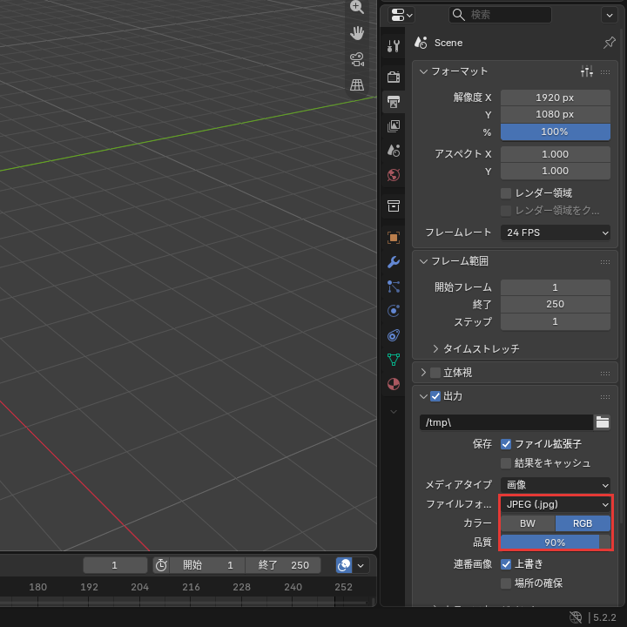Image resolution: width=627 pixels, height=627 pixels.
Task: Toggle the 上書き checkbox
Action: click(x=506, y=563)
